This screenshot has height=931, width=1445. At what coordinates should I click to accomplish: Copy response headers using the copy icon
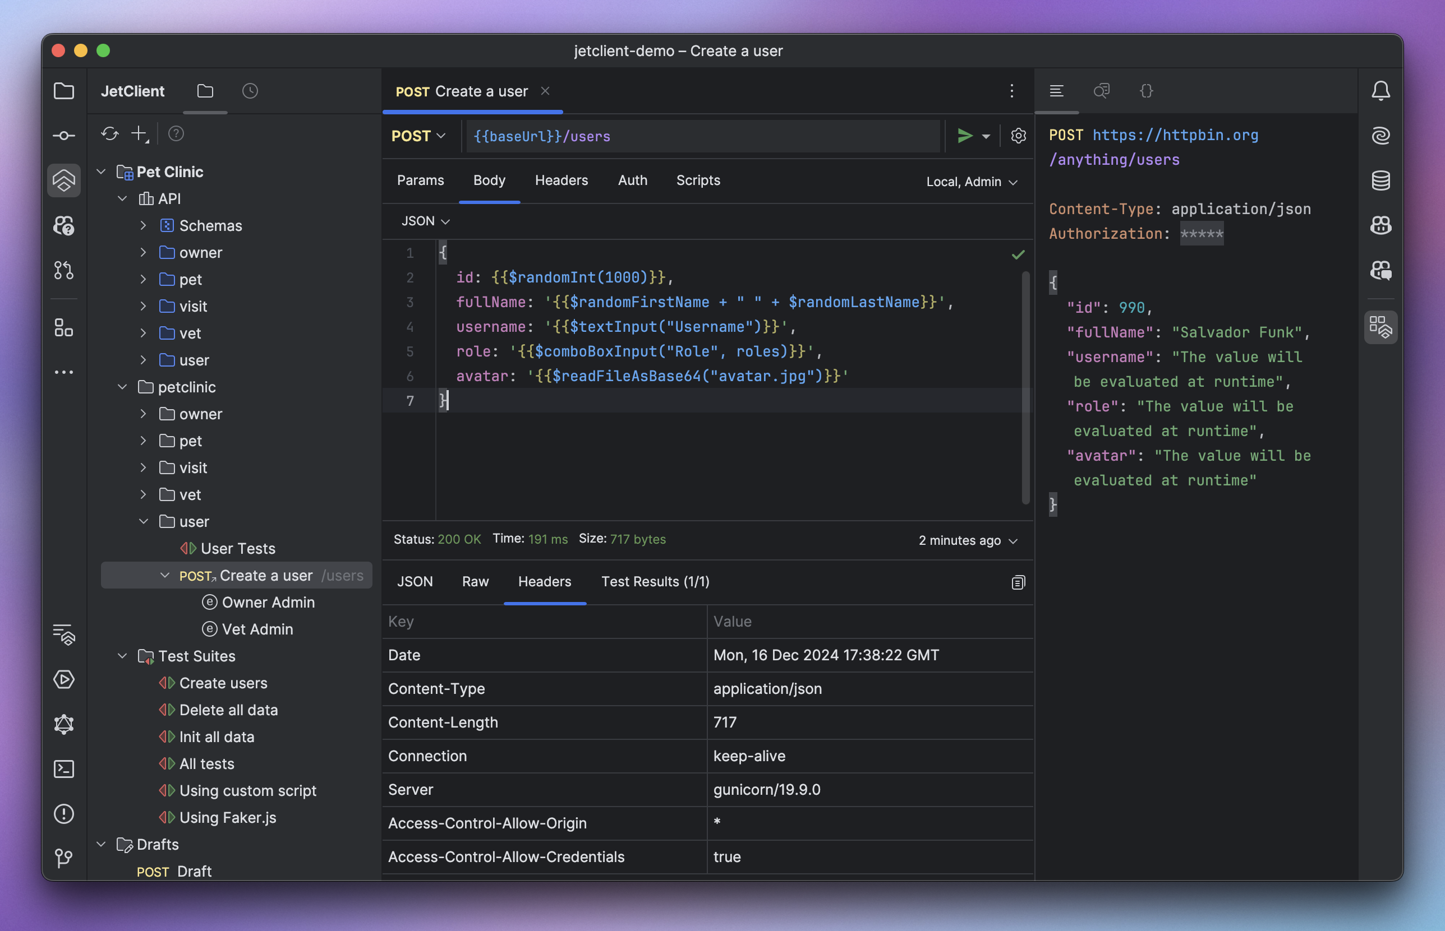pyautogui.click(x=1018, y=583)
